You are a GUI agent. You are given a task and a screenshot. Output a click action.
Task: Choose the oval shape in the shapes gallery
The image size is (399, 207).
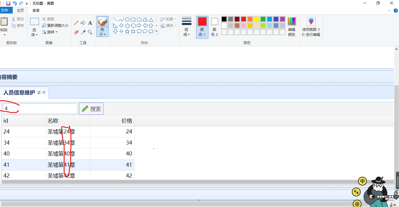(x=127, y=19)
